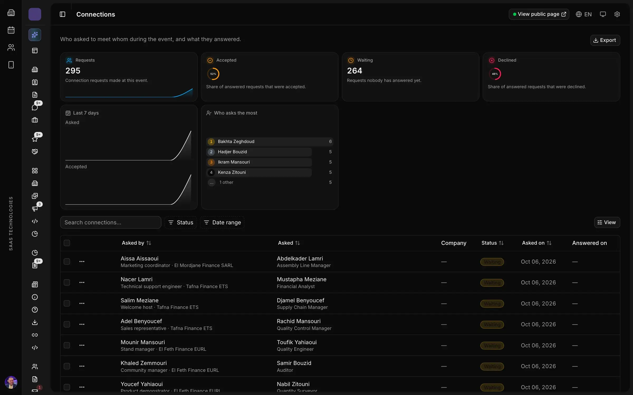Check the box for the Mounir Mansouri row
This screenshot has height=395, width=633.
coord(67,345)
